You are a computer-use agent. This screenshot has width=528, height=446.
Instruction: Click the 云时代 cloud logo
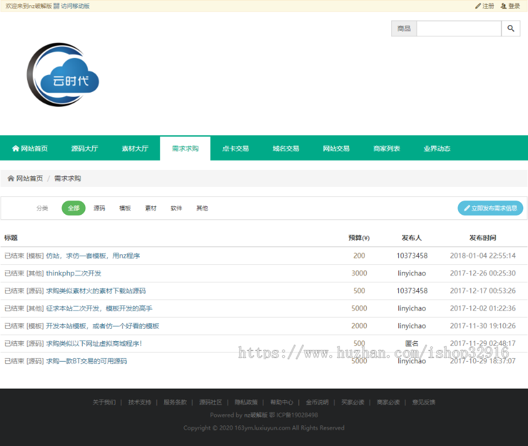[63, 75]
